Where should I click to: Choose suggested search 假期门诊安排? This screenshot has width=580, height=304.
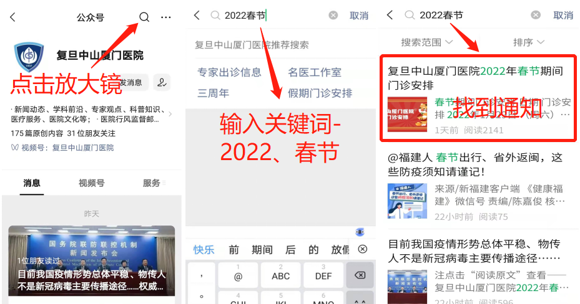320,93
